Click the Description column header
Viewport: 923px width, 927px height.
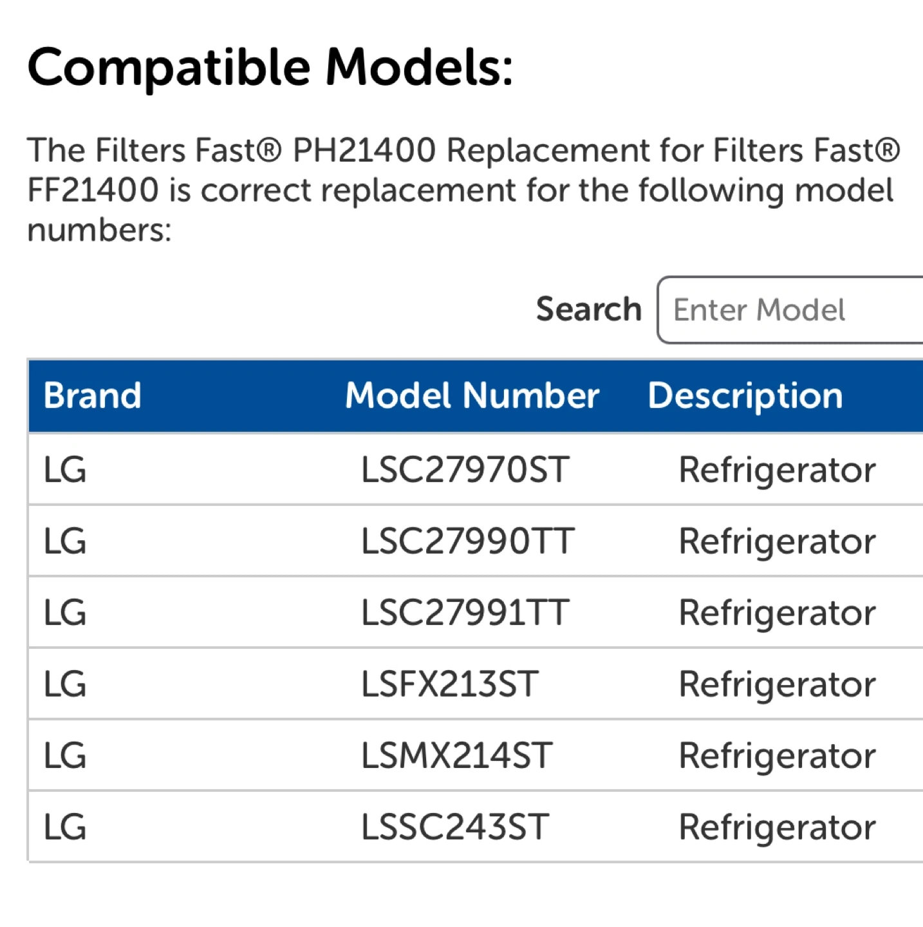pyautogui.click(x=745, y=395)
